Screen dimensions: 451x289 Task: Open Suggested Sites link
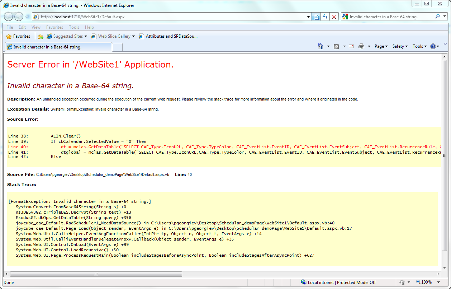[65, 36]
